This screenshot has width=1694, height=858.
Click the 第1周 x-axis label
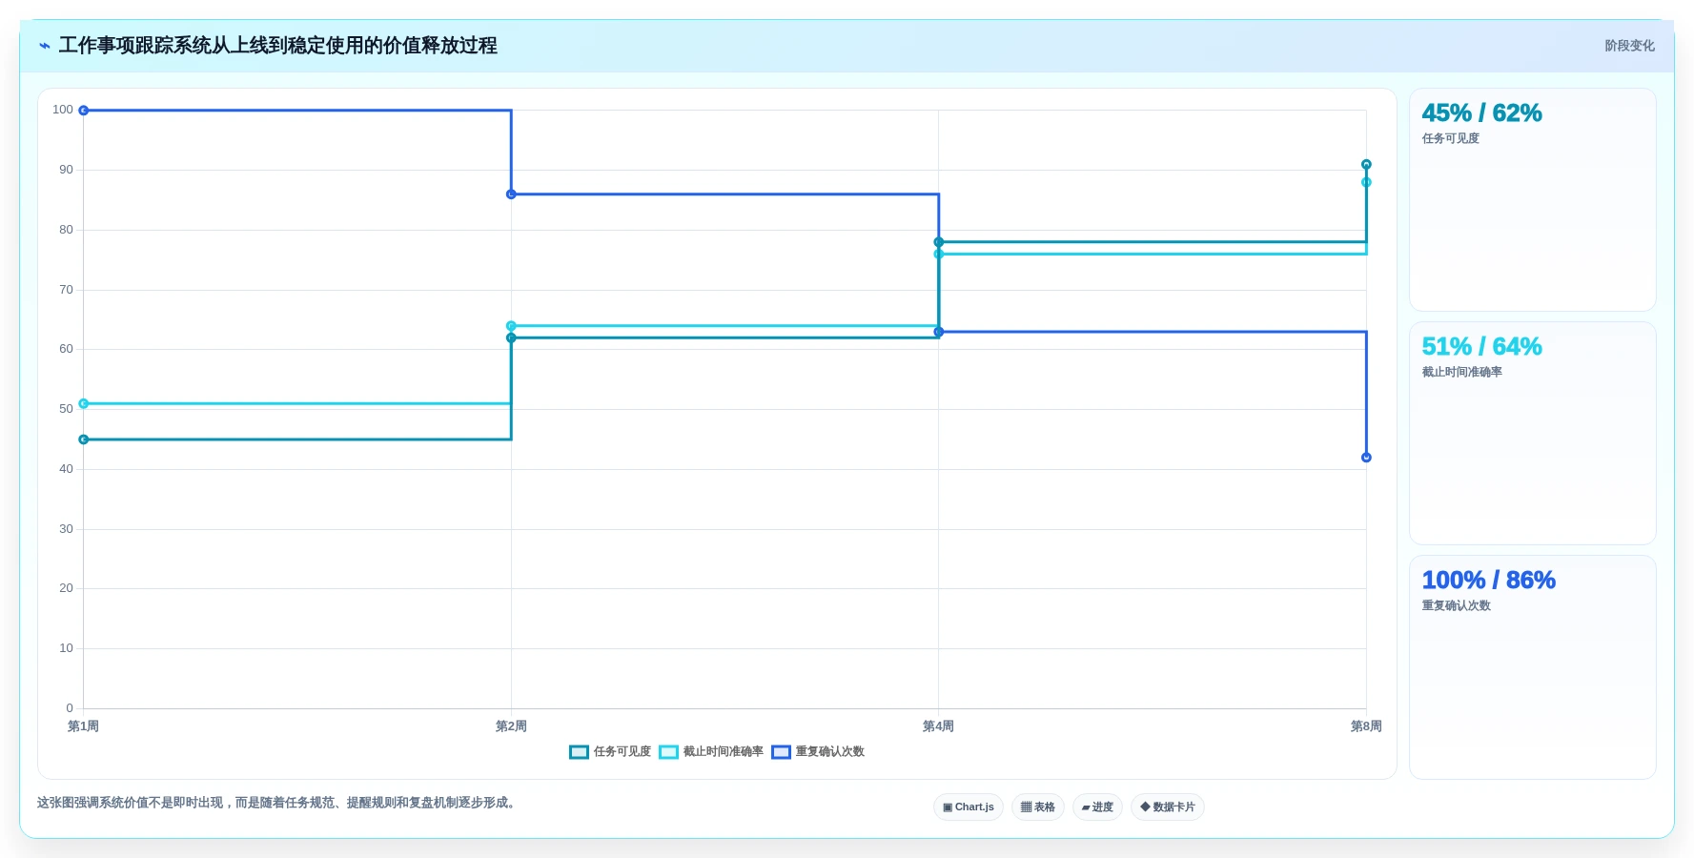coord(84,726)
